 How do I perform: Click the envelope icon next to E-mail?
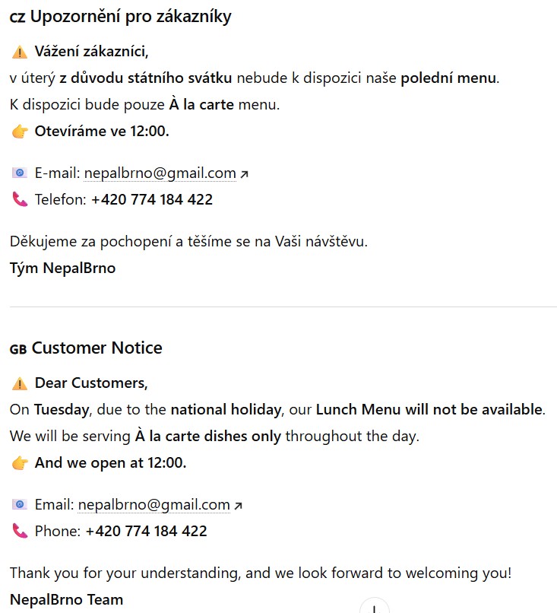click(20, 173)
